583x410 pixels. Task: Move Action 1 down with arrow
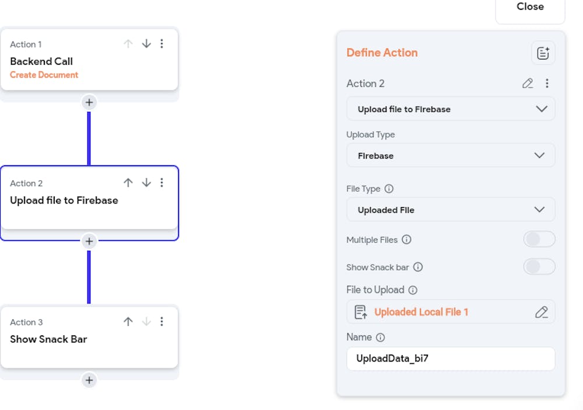[x=146, y=44]
